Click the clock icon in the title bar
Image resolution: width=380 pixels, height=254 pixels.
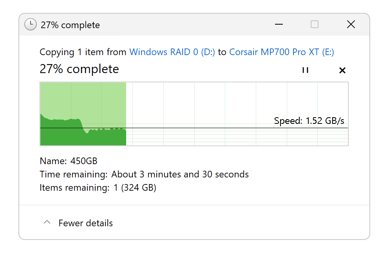point(30,25)
